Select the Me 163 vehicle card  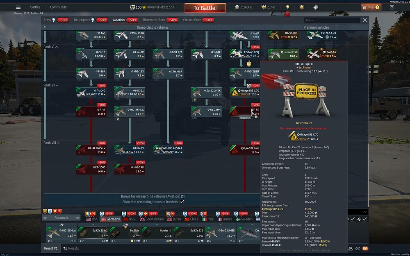tap(91, 35)
